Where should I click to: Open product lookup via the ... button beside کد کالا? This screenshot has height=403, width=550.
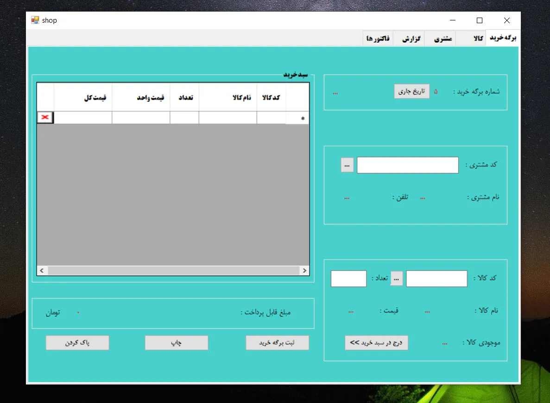pyautogui.click(x=396, y=278)
